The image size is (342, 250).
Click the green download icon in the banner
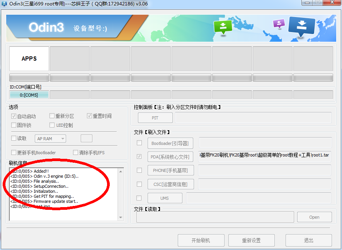223,27
